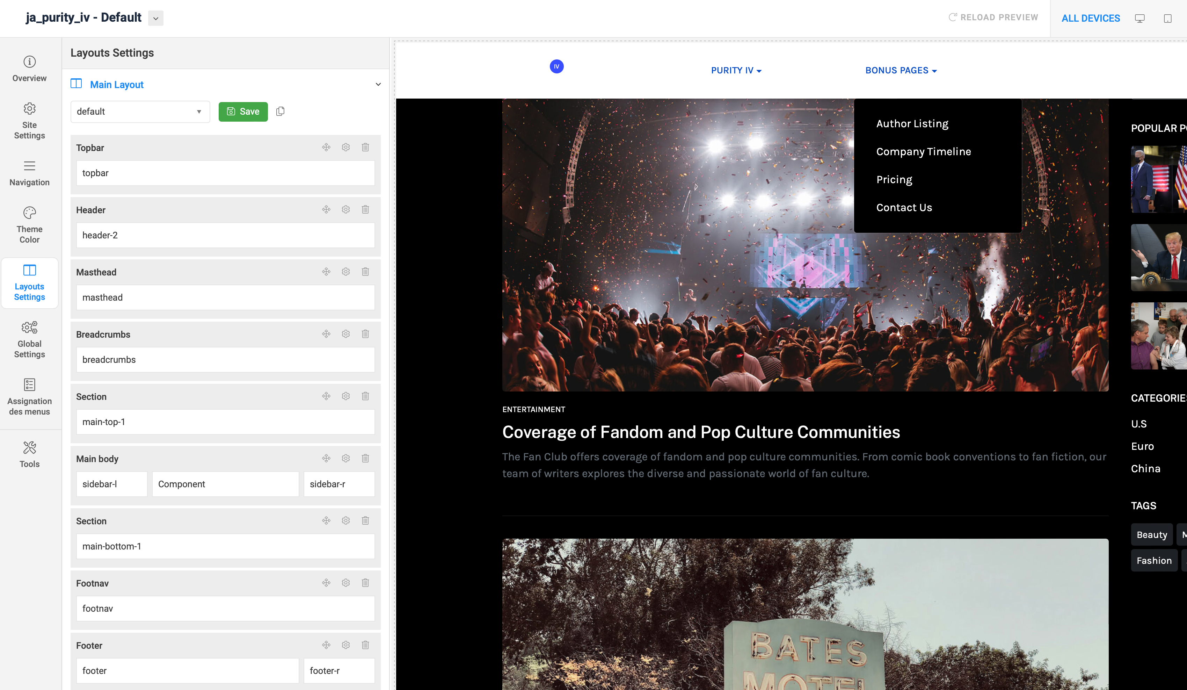
Task: Click RELOAD PREVIEW
Action: pyautogui.click(x=993, y=17)
